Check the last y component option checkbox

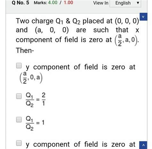[19, 143]
